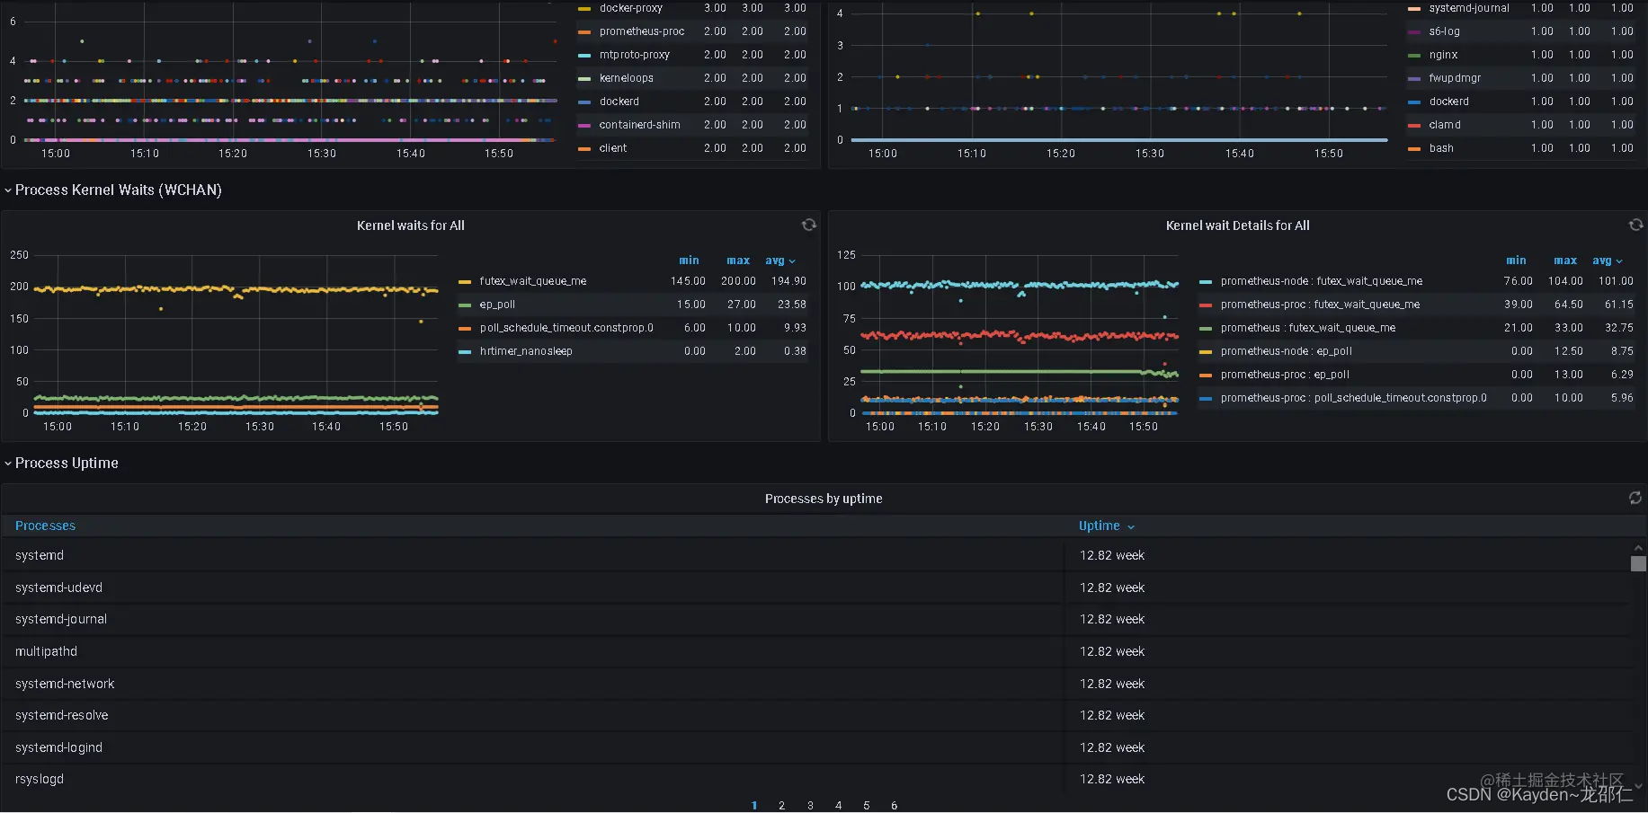Screen dimensions: 1648x813
Task: Go to page 1 of processes table
Action: (753, 806)
